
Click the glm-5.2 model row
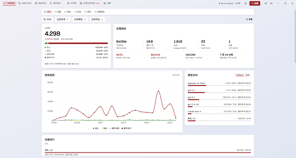coord(219,98)
